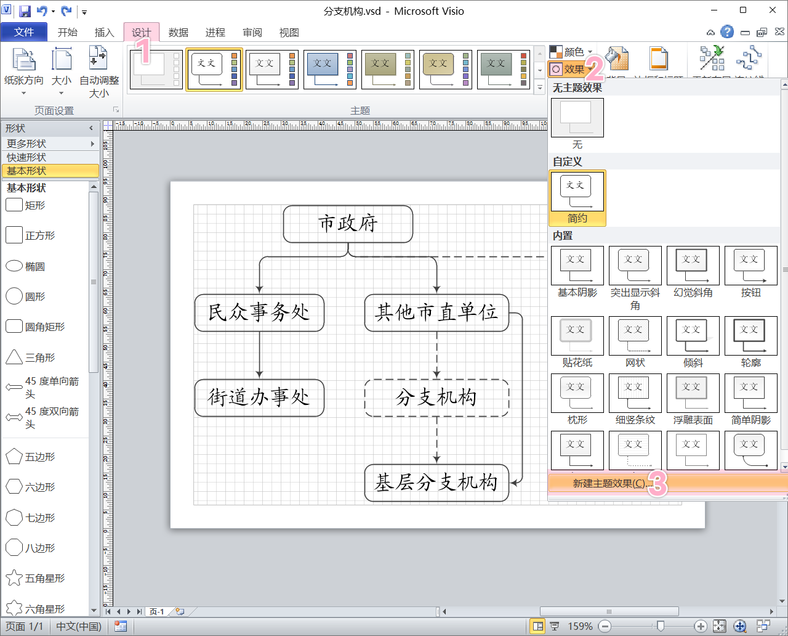Select the 市政府 shape on canvas
The height and width of the screenshot is (636, 788).
tap(348, 224)
